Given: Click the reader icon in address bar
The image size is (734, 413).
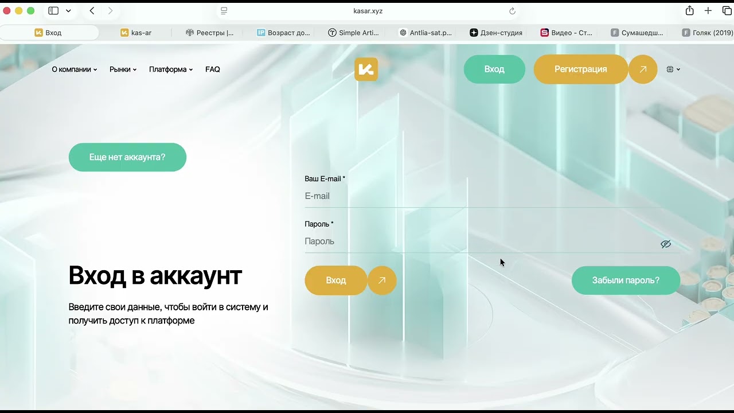Looking at the screenshot, I should [224, 11].
